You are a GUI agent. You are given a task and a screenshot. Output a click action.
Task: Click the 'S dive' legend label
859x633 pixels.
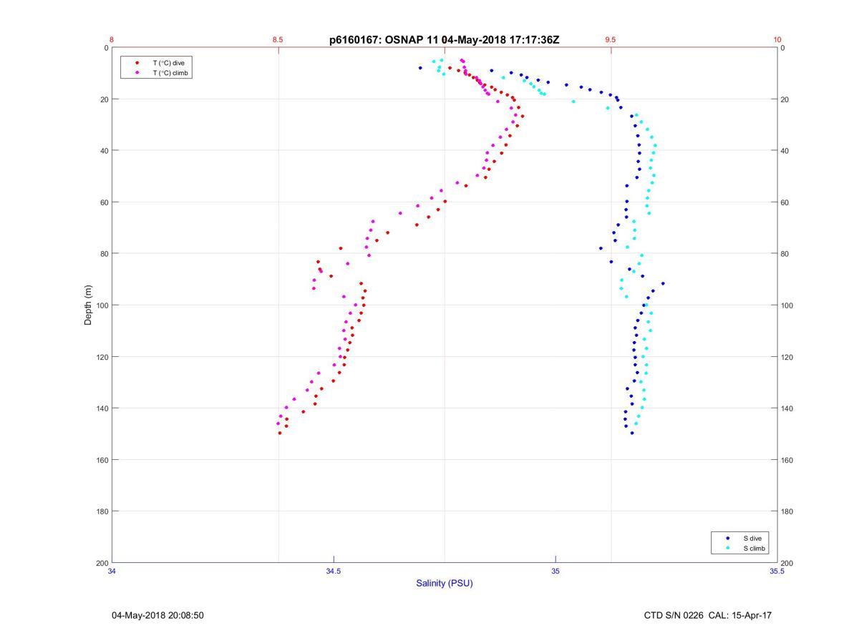coord(753,538)
